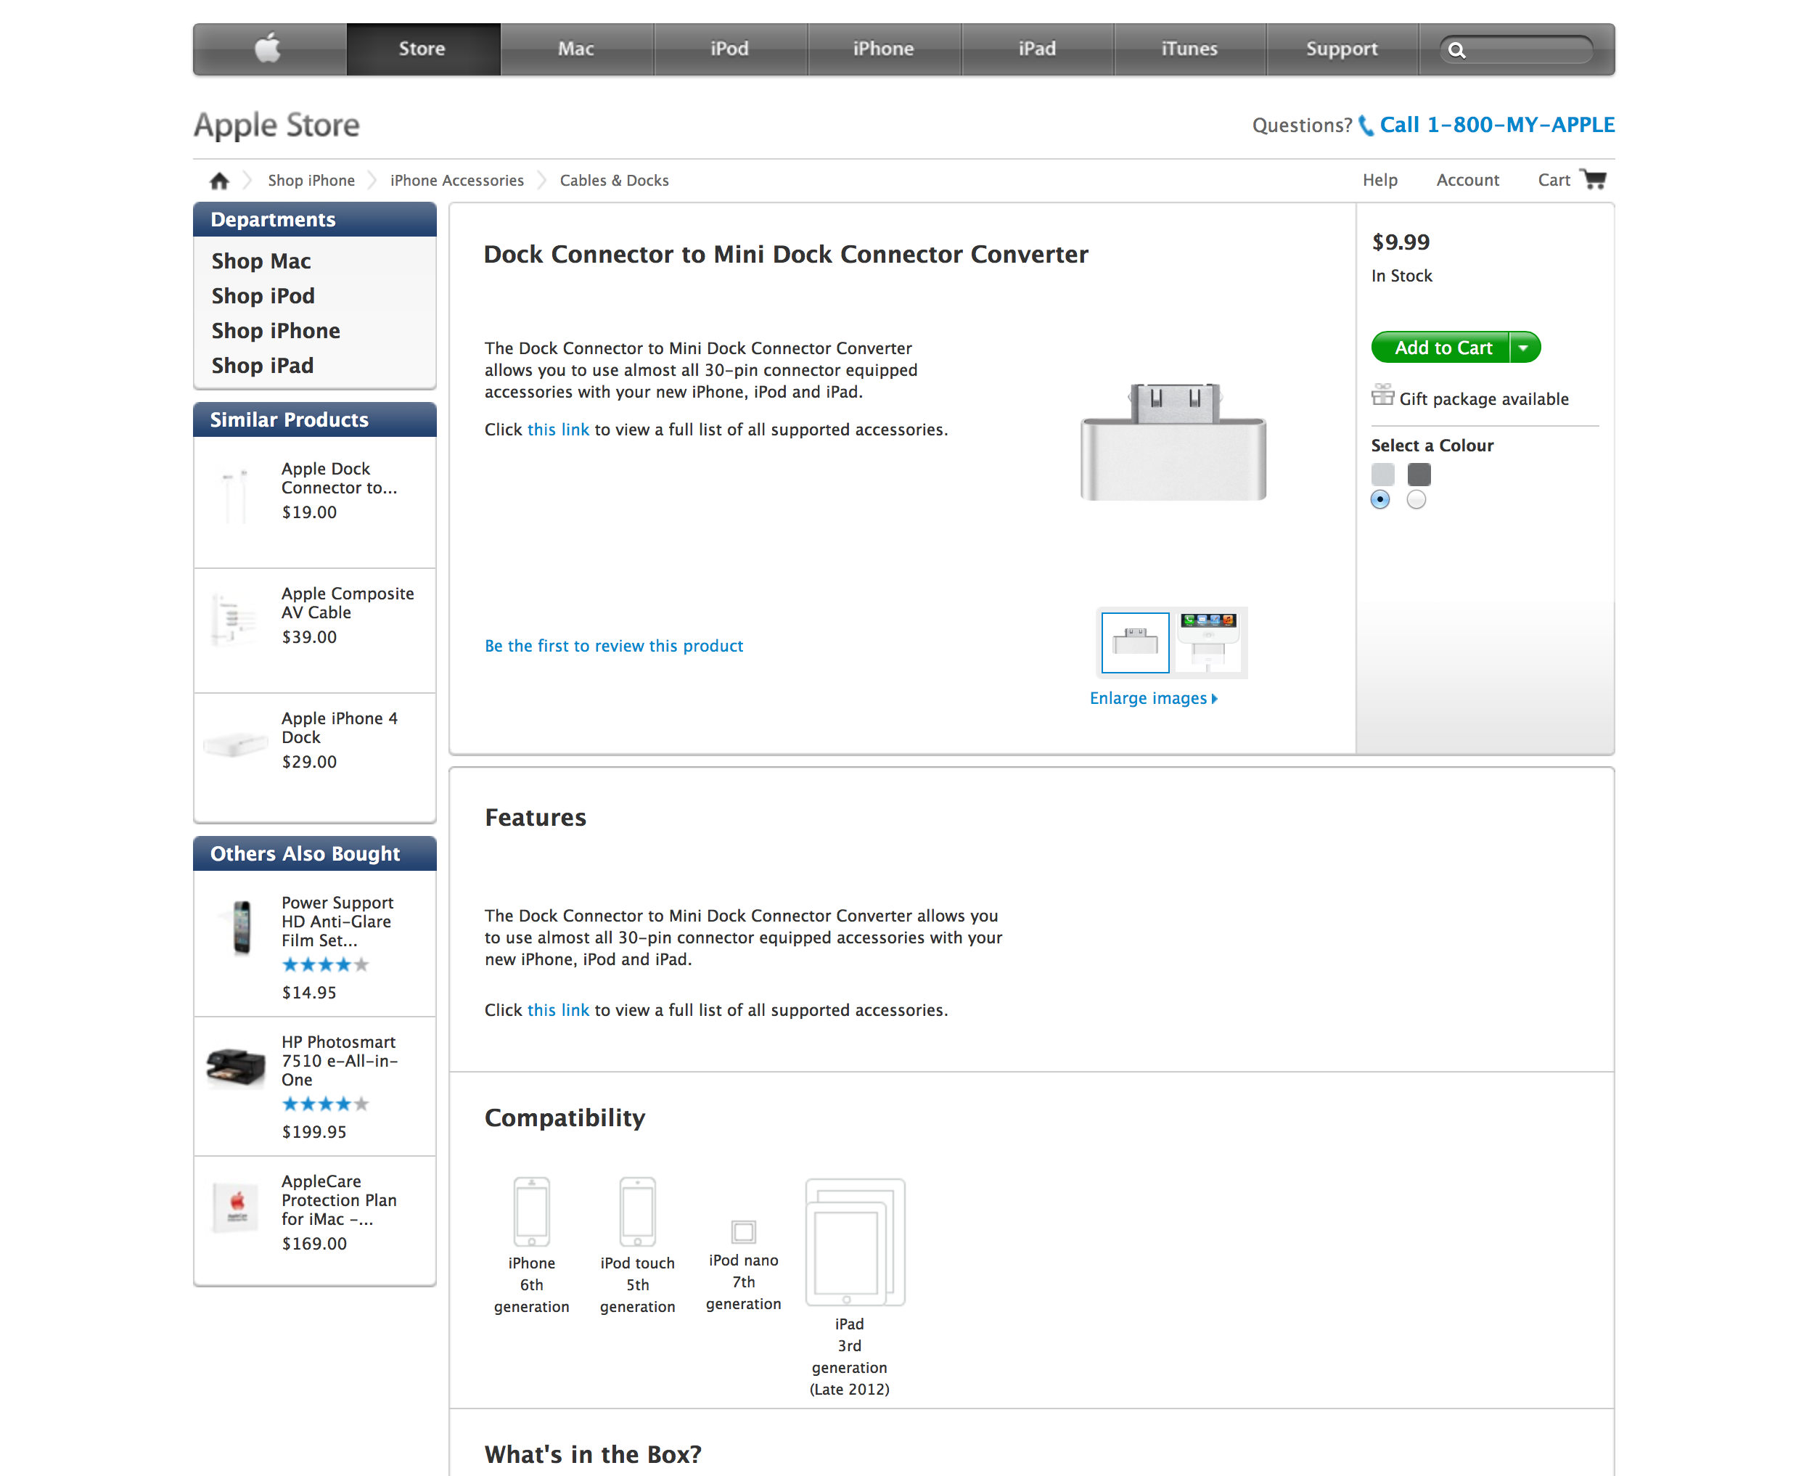Select the dark grey colour radio button

[1416, 500]
